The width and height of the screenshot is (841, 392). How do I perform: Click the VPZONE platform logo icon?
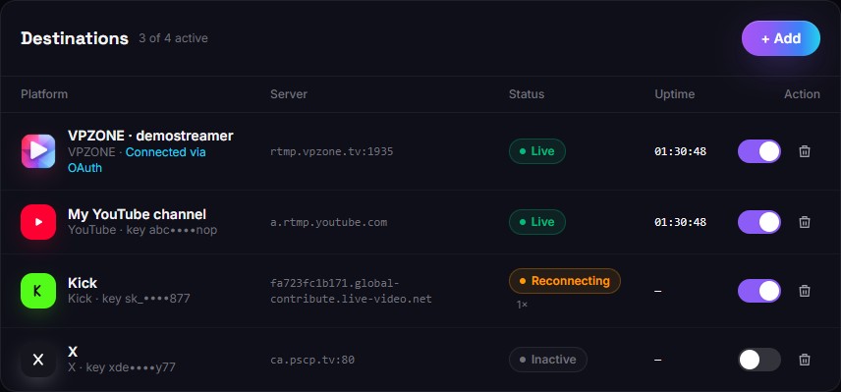click(x=38, y=151)
